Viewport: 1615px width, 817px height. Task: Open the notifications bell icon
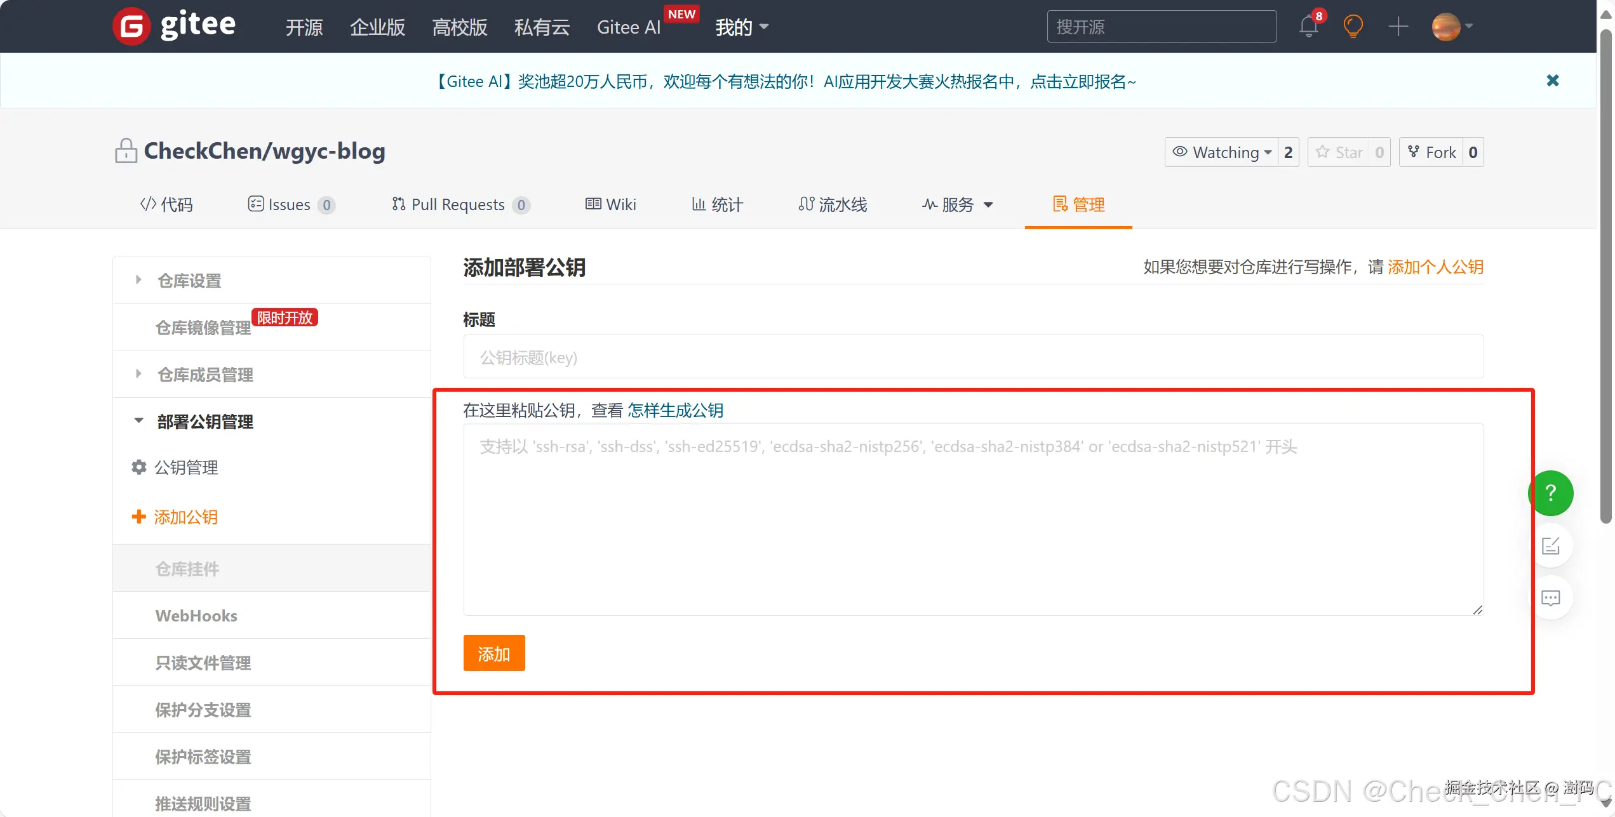coord(1308,27)
